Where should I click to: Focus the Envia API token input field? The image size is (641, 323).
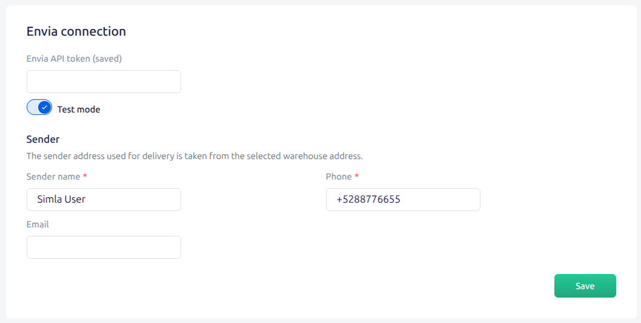(x=104, y=82)
